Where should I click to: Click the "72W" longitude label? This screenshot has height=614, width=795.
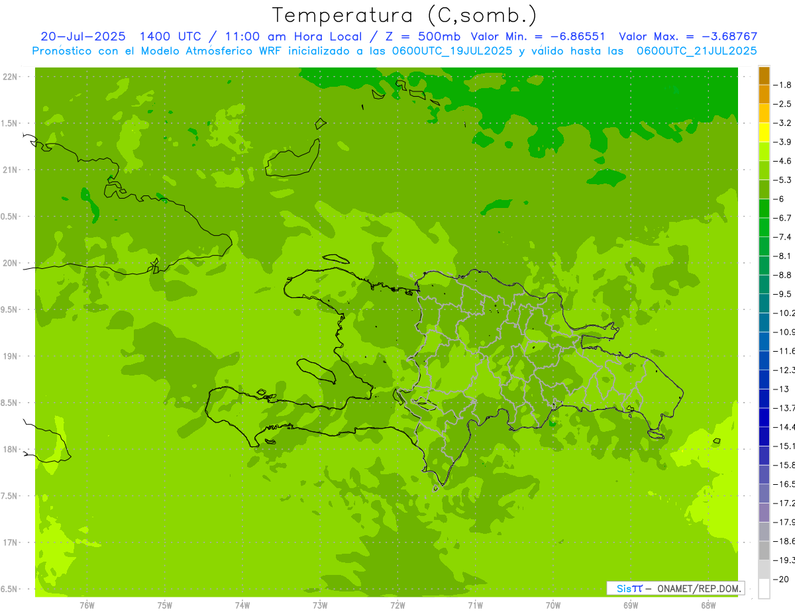point(397,605)
